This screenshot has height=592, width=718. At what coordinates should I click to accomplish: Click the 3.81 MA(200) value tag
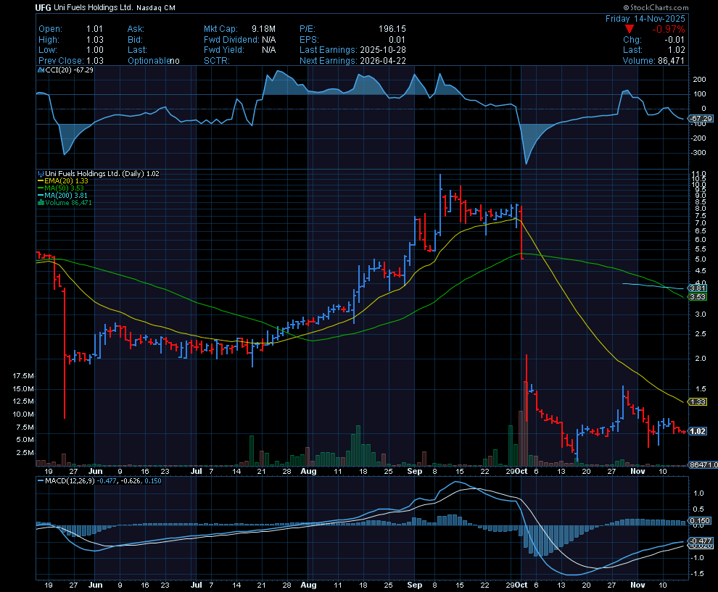698,288
